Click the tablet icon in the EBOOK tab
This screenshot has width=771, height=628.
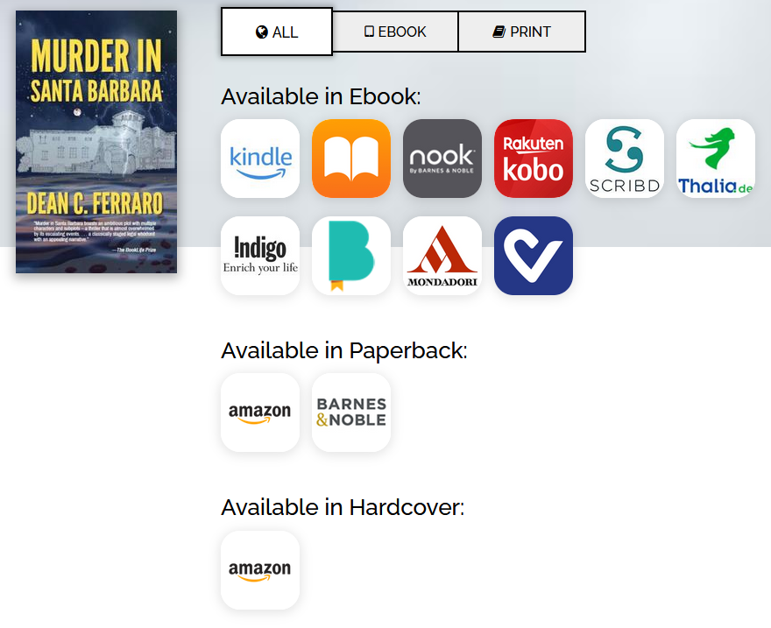(x=369, y=32)
